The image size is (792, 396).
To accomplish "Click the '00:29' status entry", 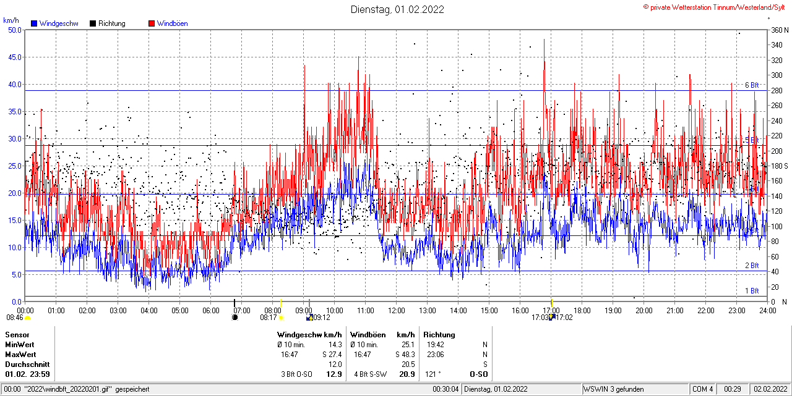I will click(x=733, y=389).
